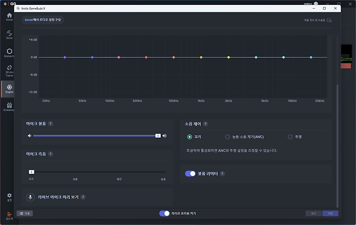Select the yellow EQ point at 2kHz
The image size is (356, 225).
pyautogui.click(x=229, y=57)
